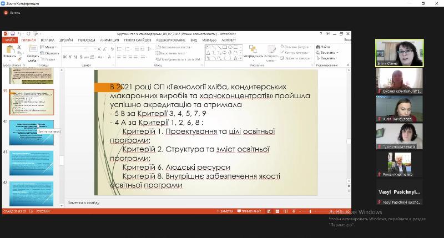444x238 pixels.
Task: Switch to the ДИЗАЙН tab
Action: [x=66, y=40]
